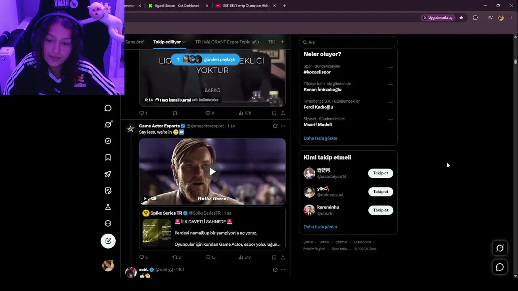Screen dimensions: 518x291
Task: Add a new timeline tab with plus
Action: [x=282, y=42]
